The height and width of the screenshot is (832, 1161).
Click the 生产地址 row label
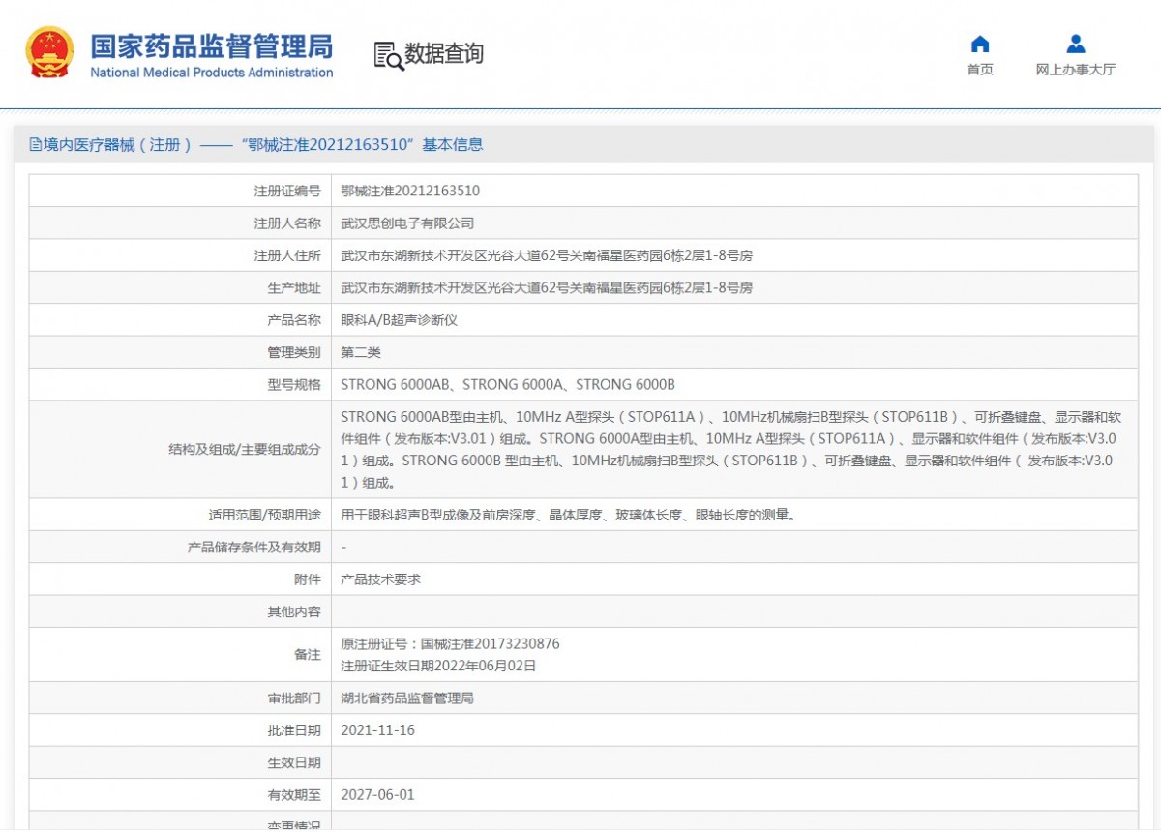point(294,287)
